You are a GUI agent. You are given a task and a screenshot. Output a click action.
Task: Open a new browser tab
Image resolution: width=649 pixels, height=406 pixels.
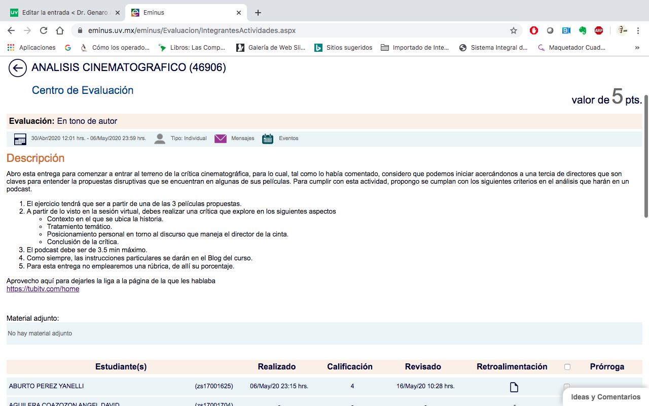click(258, 13)
